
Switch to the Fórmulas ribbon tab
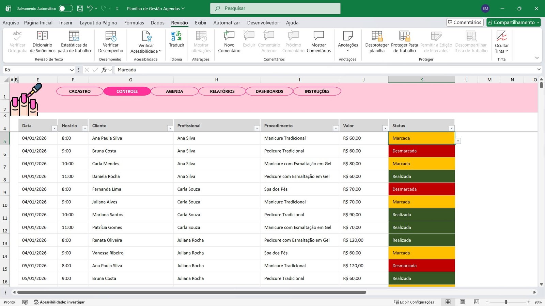click(134, 22)
